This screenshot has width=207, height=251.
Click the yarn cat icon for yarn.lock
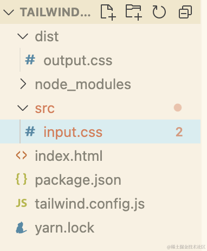pyautogui.click(x=21, y=228)
